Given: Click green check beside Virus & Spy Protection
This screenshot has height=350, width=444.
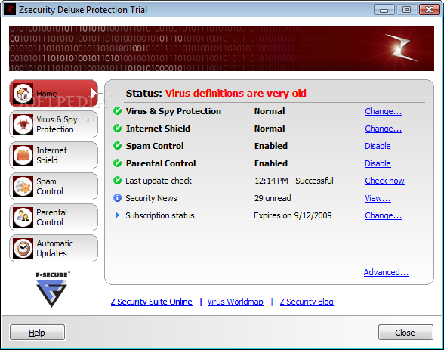Looking at the screenshot, I should tap(117, 111).
